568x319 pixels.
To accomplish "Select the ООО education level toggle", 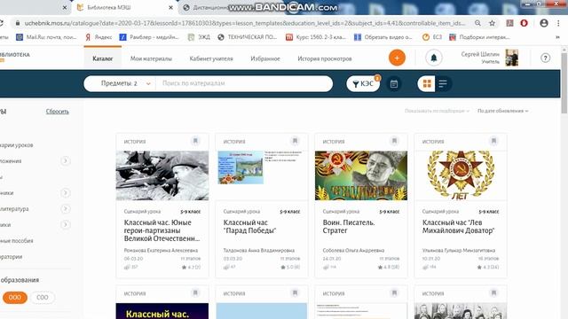I will coord(15,298).
